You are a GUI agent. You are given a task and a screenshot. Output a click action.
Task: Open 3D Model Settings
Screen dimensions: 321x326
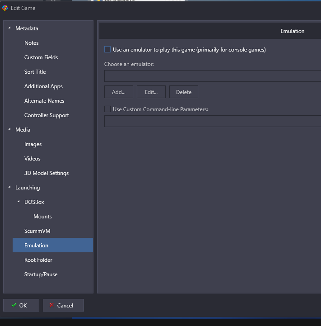click(47, 173)
